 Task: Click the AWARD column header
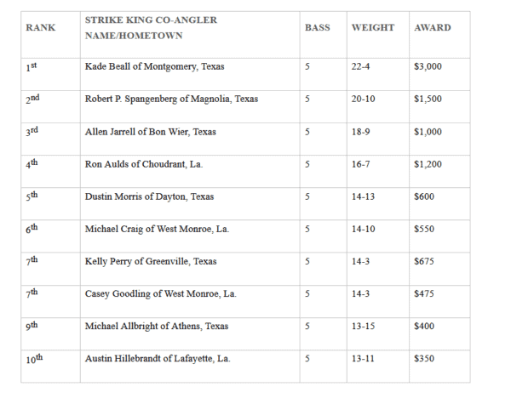pyautogui.click(x=432, y=28)
